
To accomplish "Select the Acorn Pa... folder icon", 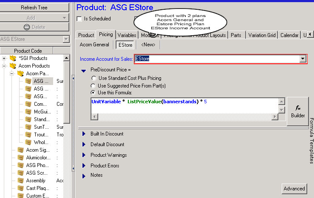I will 20,74.
